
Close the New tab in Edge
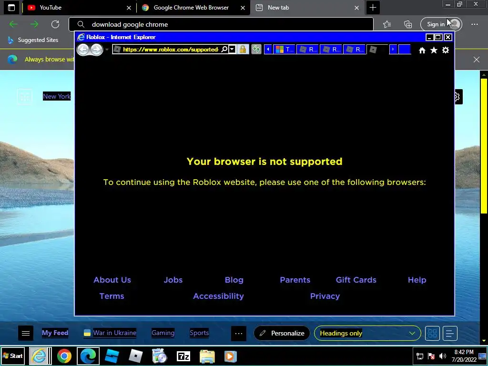[356, 8]
